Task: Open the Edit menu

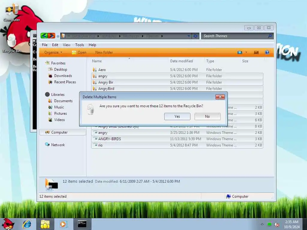Action: [x=55, y=45]
